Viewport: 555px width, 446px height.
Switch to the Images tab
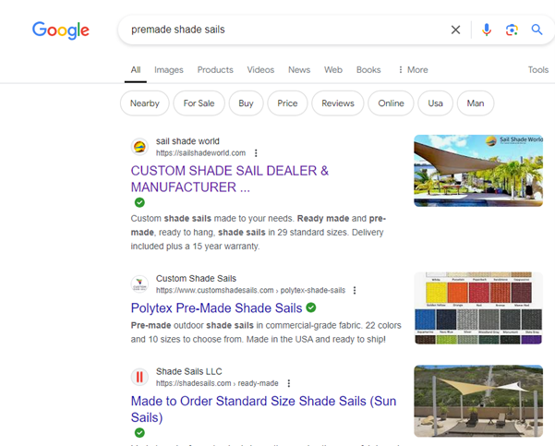[x=169, y=70]
